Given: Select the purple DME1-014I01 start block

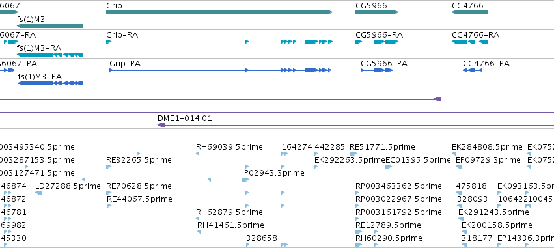Looking at the screenshot, I should point(161,125).
